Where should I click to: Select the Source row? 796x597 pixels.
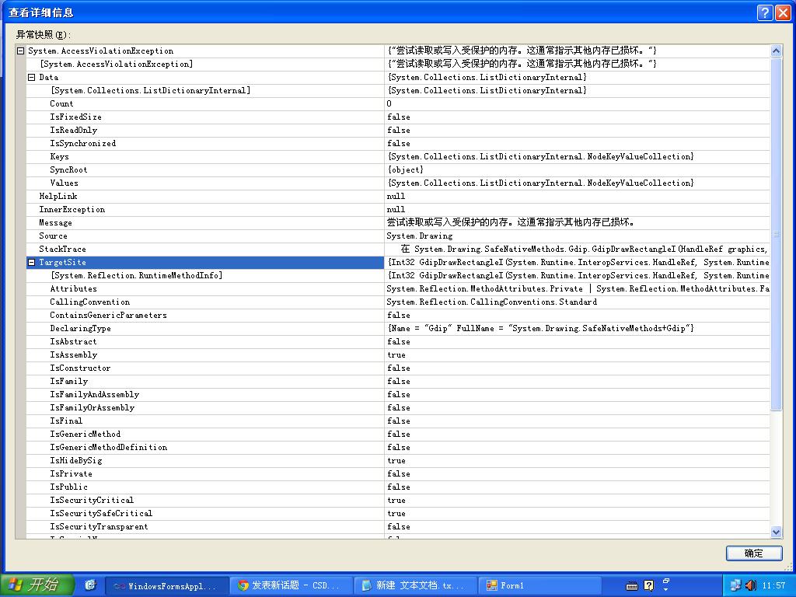coord(398,236)
